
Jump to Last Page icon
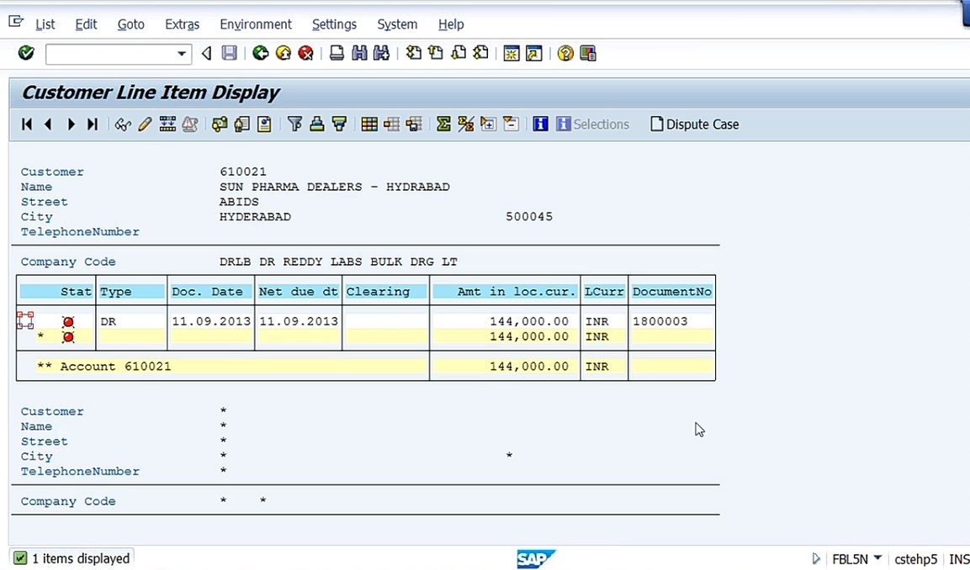(x=480, y=53)
